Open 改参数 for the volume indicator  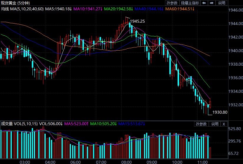(201, 124)
